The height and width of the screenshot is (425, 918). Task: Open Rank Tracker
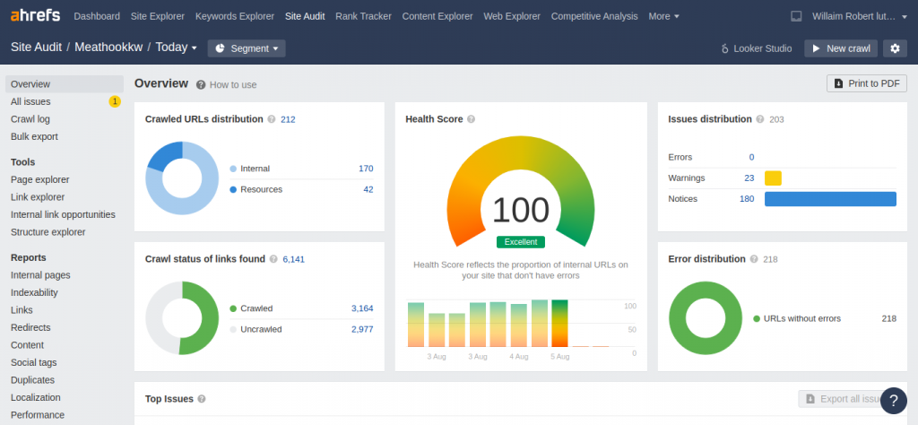click(x=364, y=16)
